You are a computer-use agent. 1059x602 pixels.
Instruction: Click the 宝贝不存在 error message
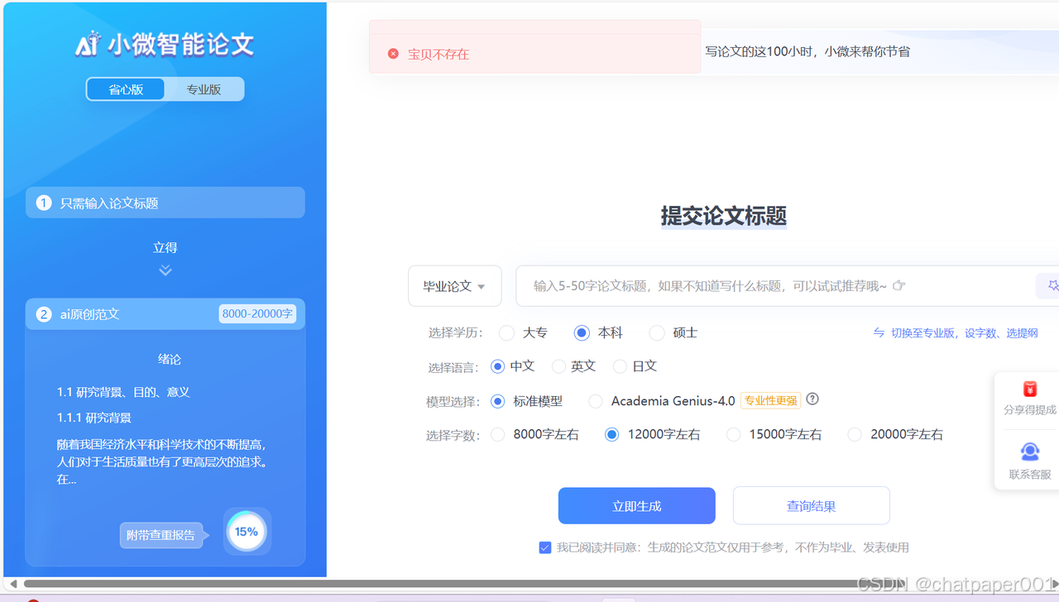pos(438,54)
